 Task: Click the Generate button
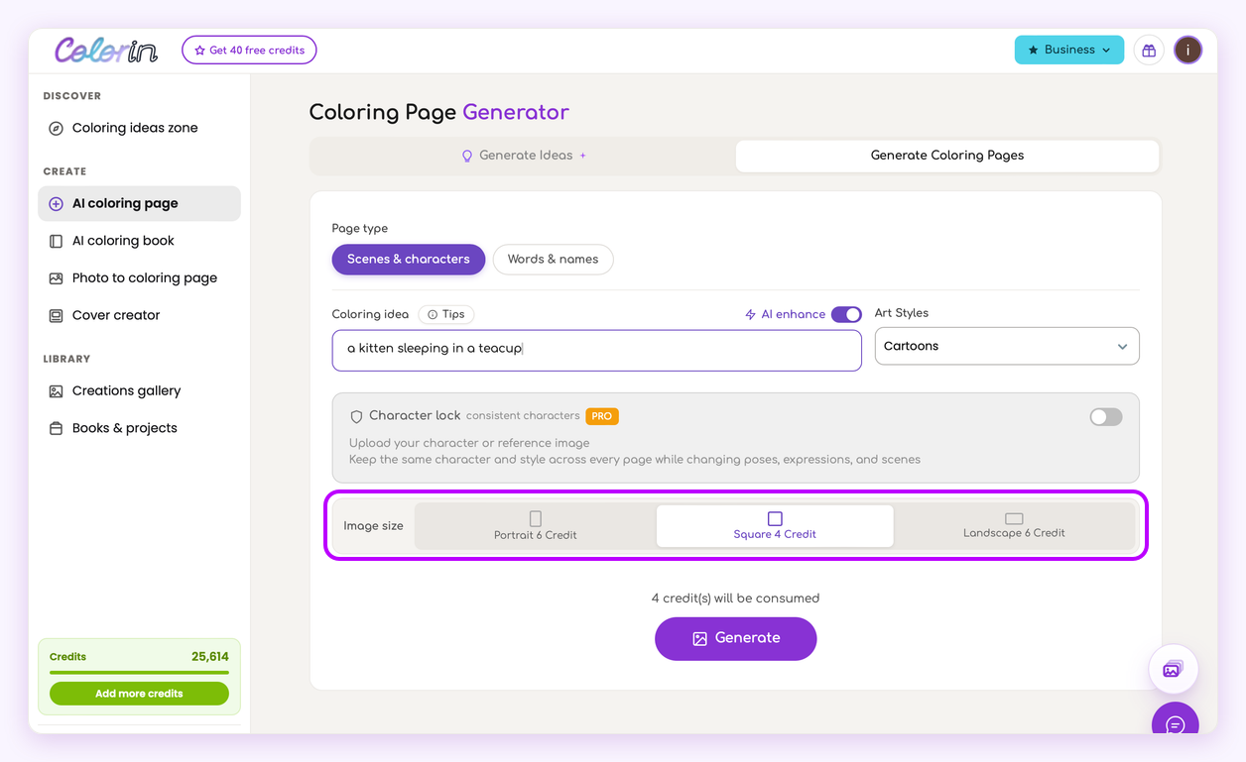point(735,638)
